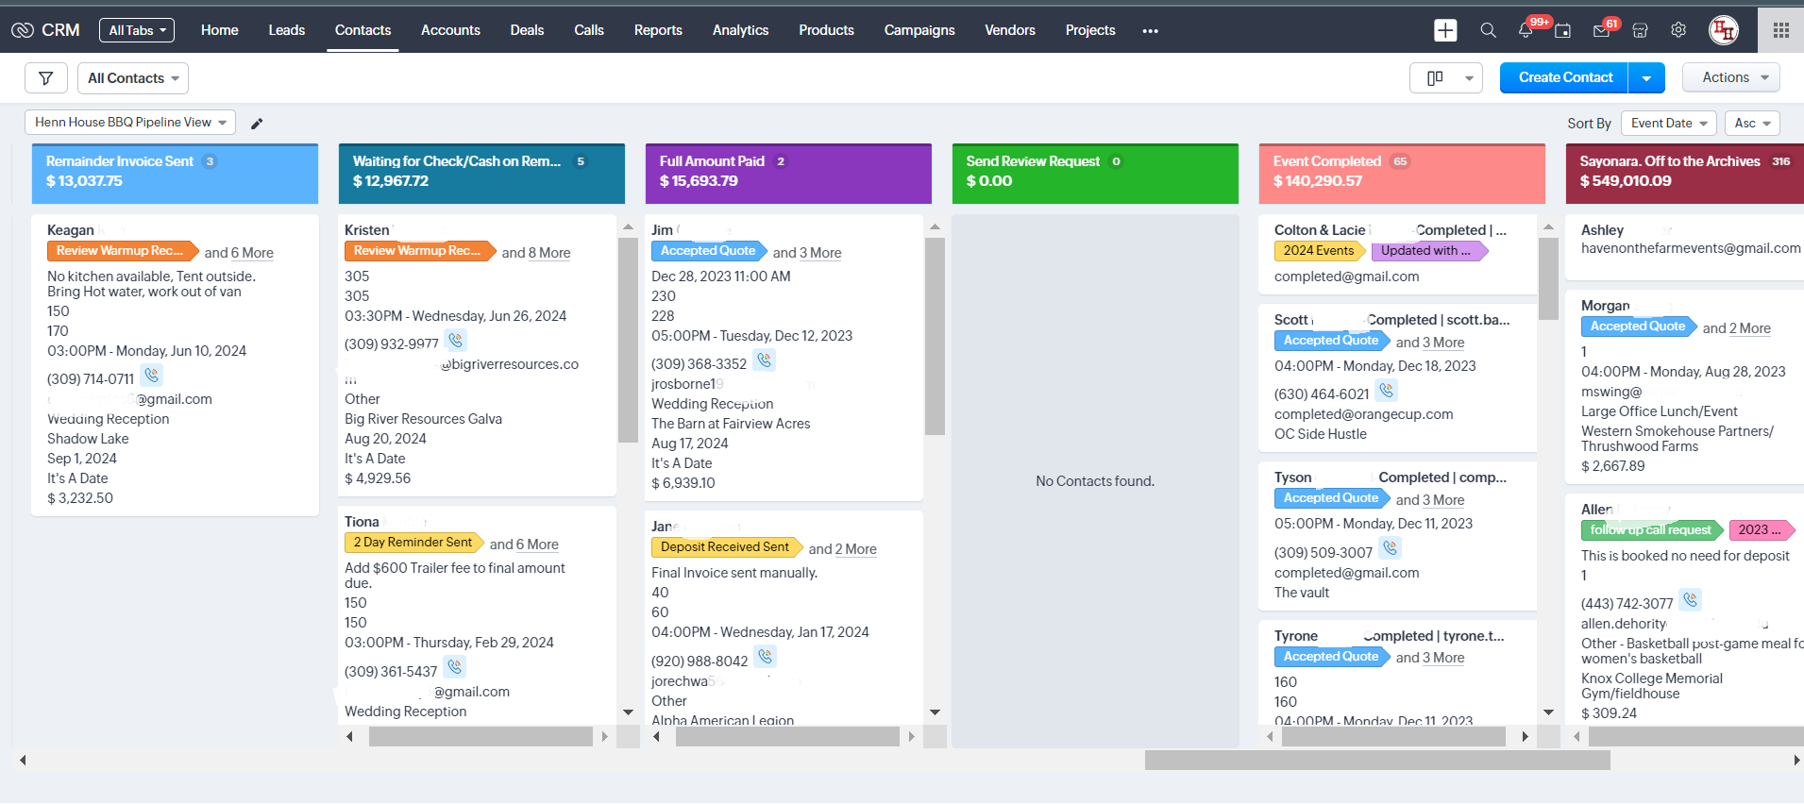Open the search magnifier in top bar
The width and height of the screenshot is (1804, 804).
click(x=1488, y=30)
